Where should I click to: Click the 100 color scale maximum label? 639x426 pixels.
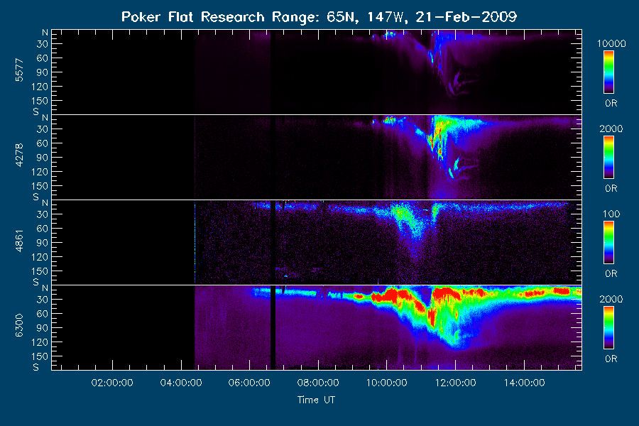point(611,214)
